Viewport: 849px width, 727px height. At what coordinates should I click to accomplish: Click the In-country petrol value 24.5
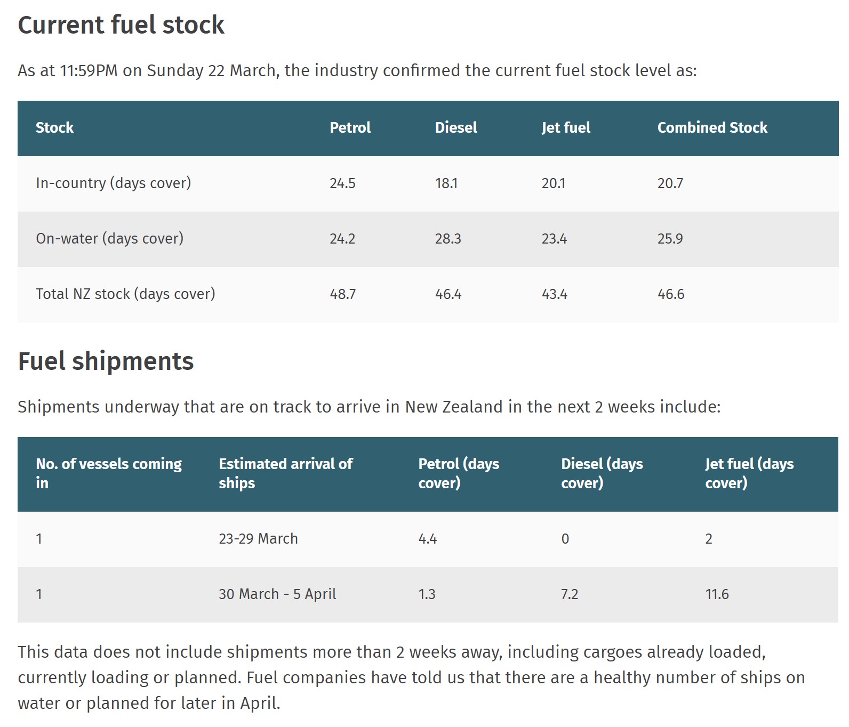point(342,183)
